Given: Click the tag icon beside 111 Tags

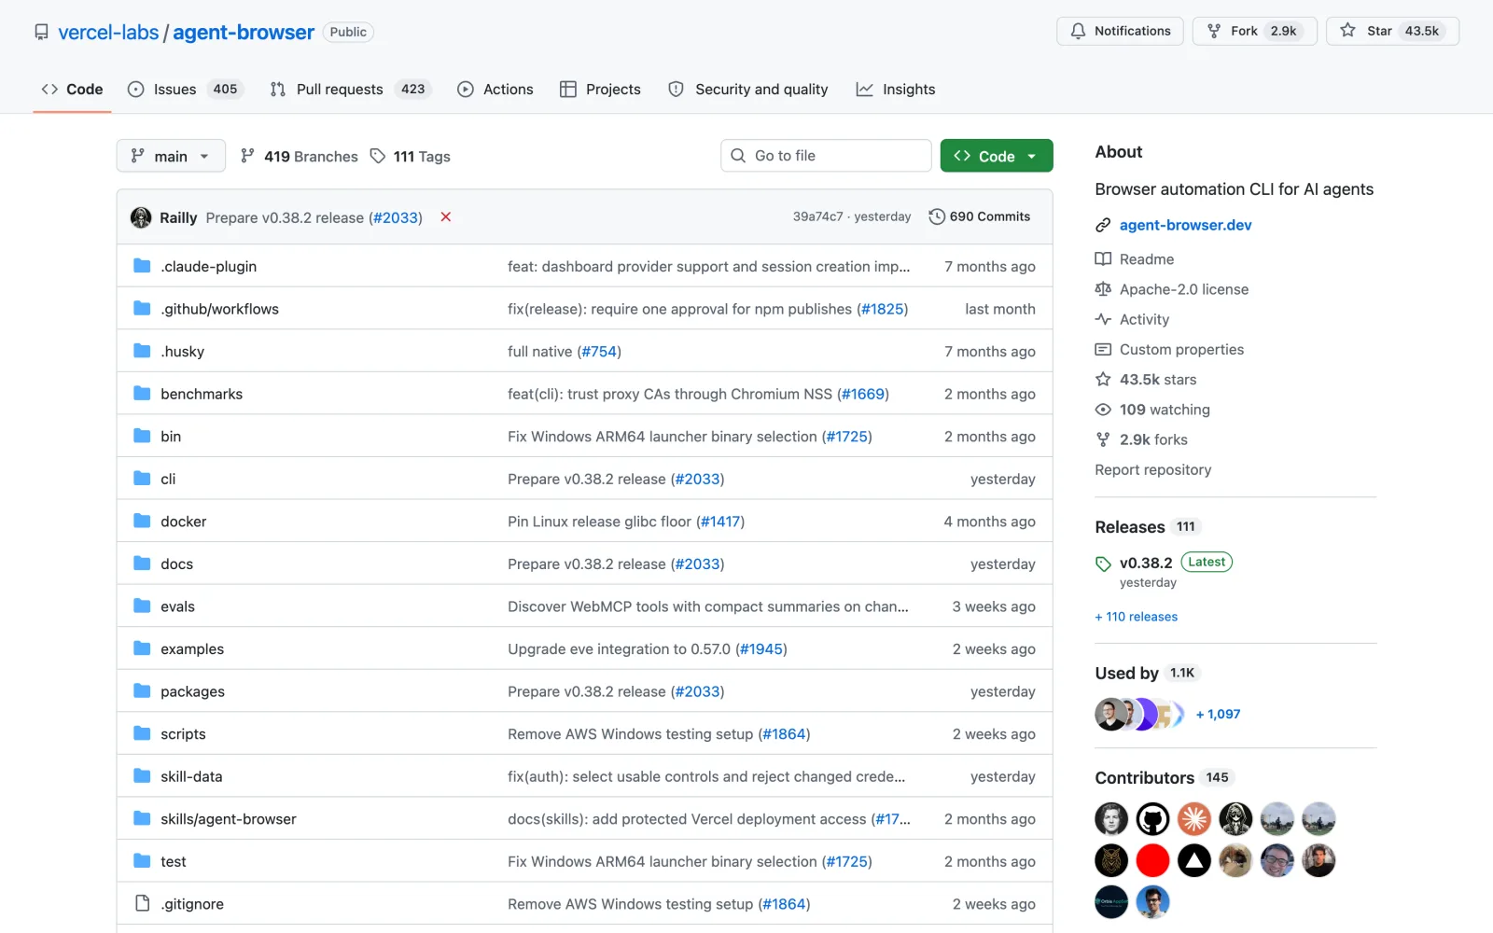Looking at the screenshot, I should click(x=378, y=156).
